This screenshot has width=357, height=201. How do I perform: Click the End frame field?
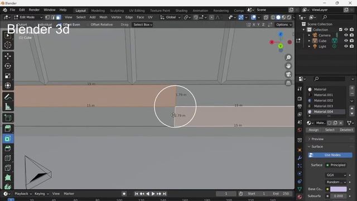point(281,194)
